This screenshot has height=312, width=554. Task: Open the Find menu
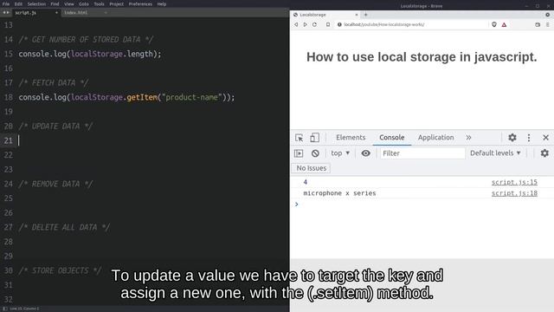pyautogui.click(x=55, y=3)
